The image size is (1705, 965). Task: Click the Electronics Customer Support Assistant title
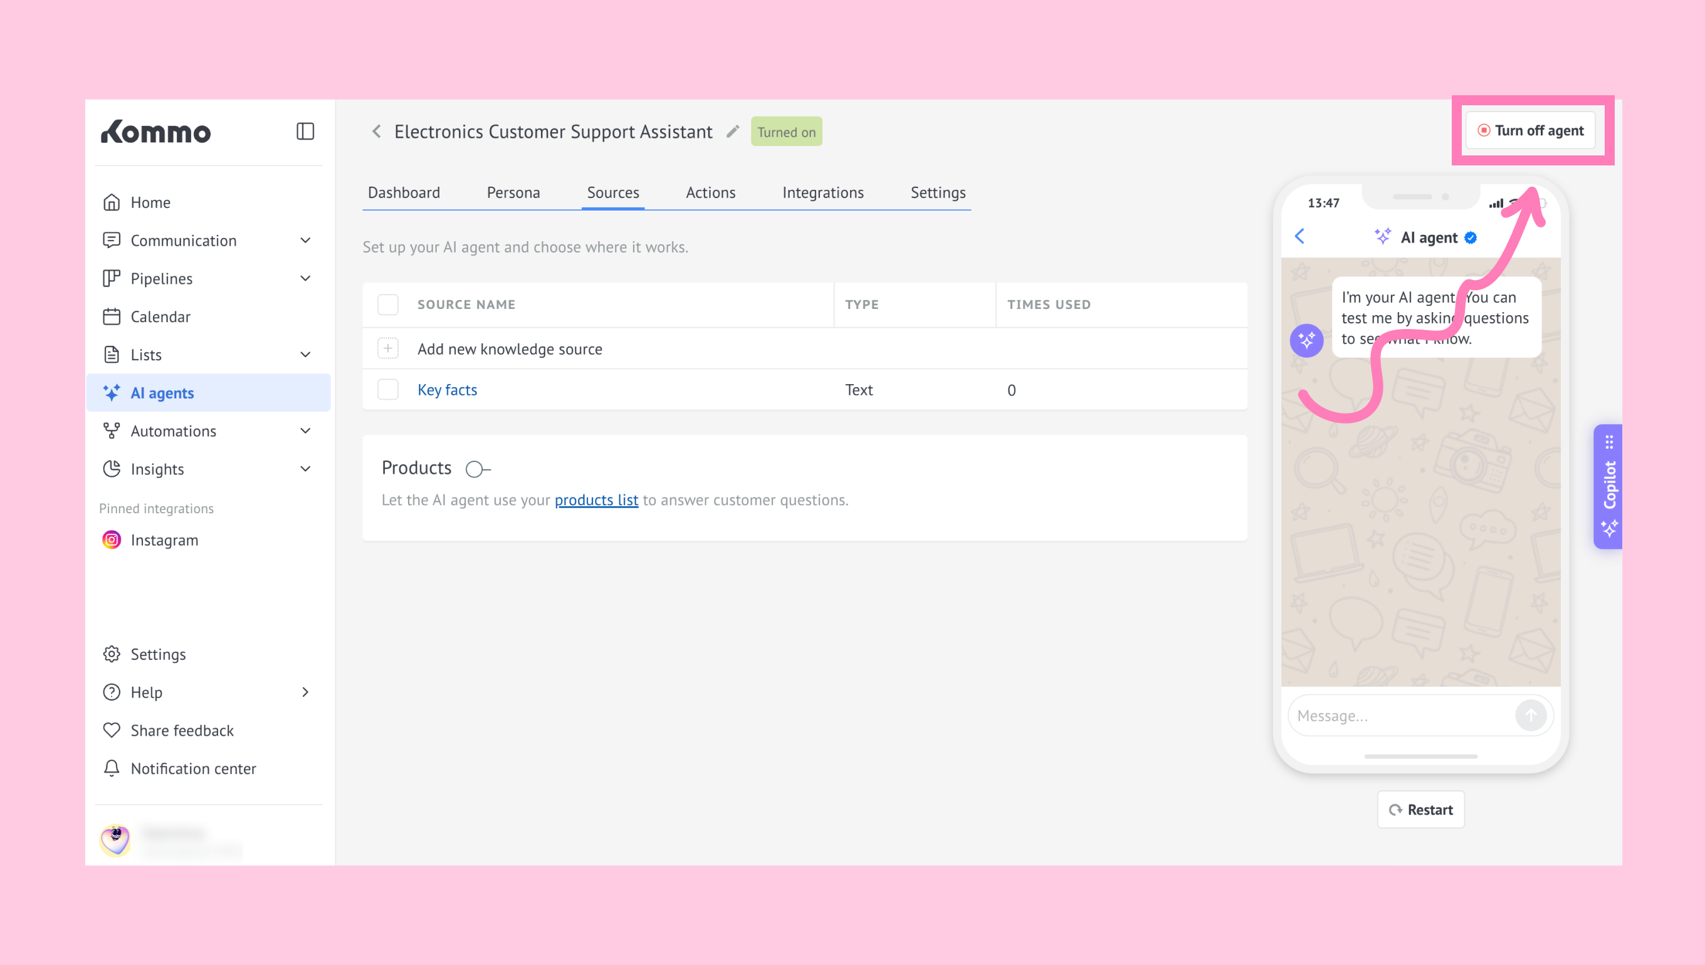tap(553, 131)
